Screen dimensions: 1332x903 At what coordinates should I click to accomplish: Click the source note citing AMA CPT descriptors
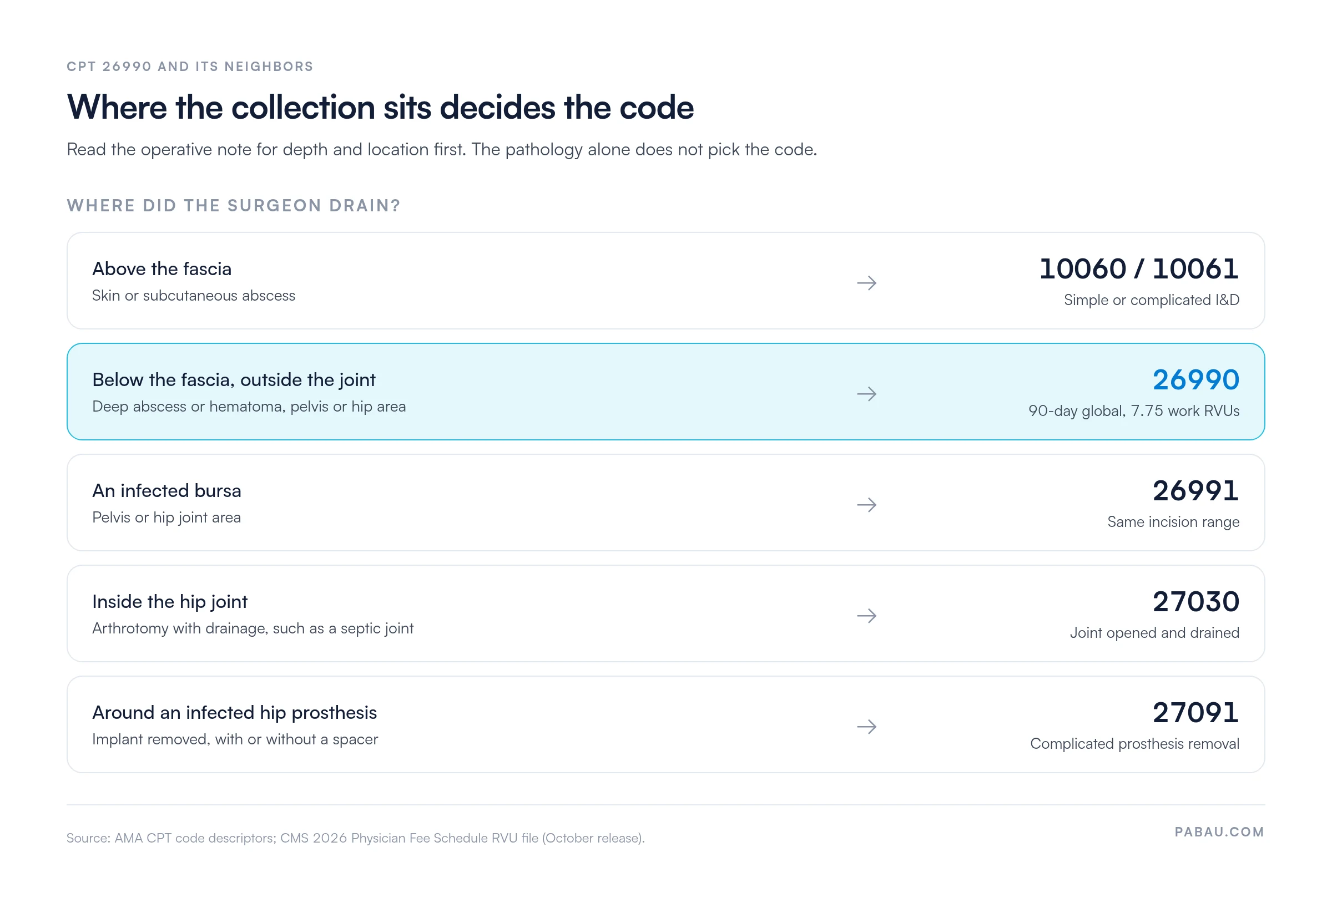(355, 838)
